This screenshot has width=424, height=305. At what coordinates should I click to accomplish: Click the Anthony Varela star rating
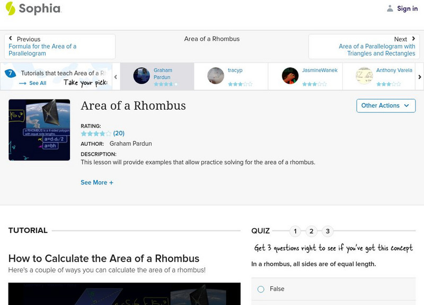pyautogui.click(x=388, y=84)
